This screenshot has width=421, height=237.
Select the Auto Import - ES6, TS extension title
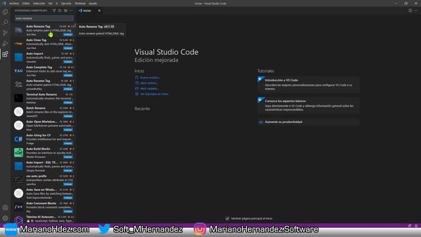click(x=42, y=163)
